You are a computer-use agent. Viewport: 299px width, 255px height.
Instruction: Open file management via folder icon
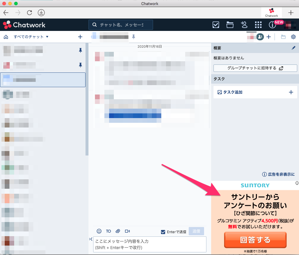[230, 25]
